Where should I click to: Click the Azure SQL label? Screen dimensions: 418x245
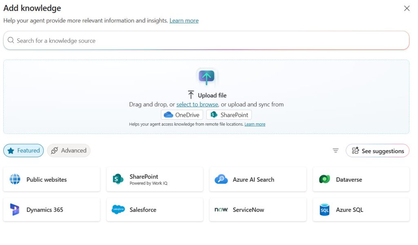(349, 210)
